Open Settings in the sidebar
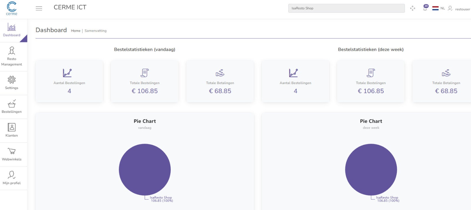The height and width of the screenshot is (210, 471). (x=12, y=83)
